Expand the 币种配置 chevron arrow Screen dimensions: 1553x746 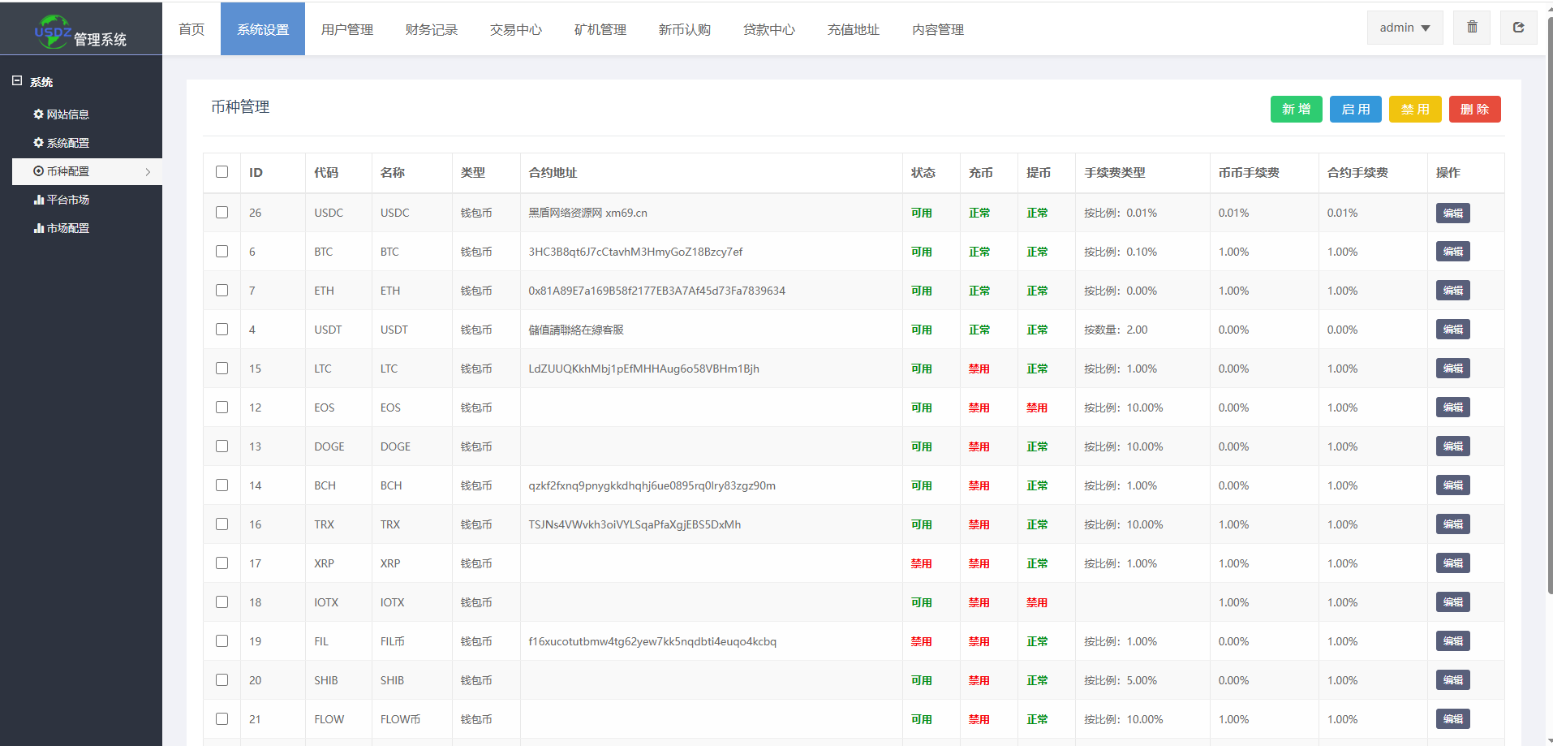point(148,172)
